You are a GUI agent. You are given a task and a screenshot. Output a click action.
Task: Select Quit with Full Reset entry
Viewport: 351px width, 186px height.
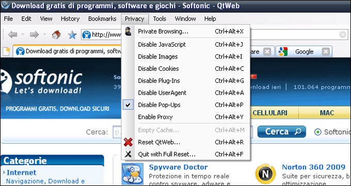pyautogui.click(x=186, y=154)
